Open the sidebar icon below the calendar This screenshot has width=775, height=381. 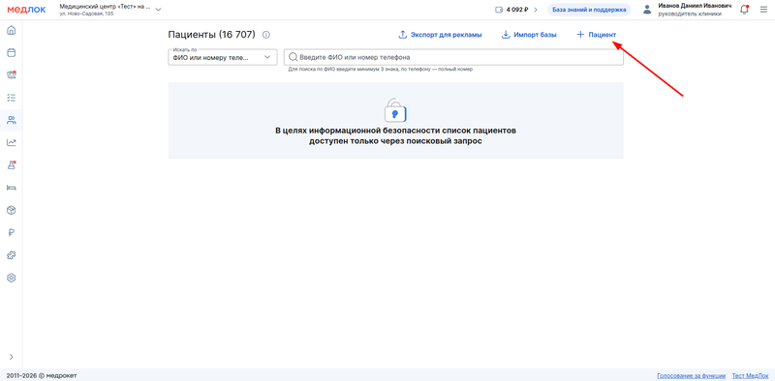click(11, 75)
